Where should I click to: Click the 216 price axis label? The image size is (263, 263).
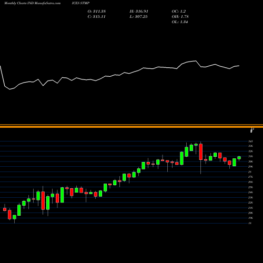250,208
